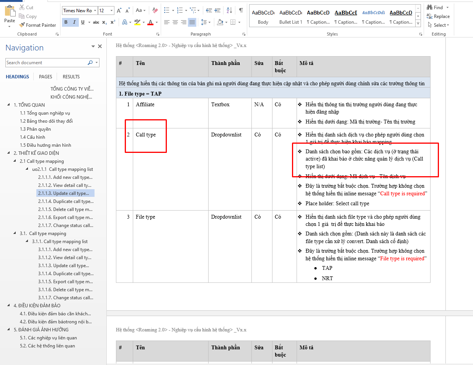Switch to the RESULTS navigation tab

(71, 77)
